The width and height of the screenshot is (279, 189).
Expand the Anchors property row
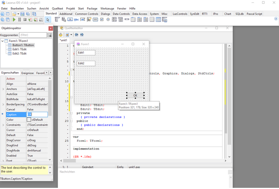point(3,89)
